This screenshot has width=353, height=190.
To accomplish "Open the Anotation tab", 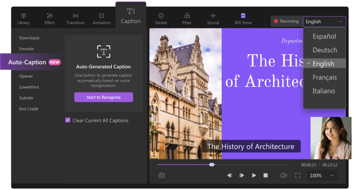I will 102,19.
